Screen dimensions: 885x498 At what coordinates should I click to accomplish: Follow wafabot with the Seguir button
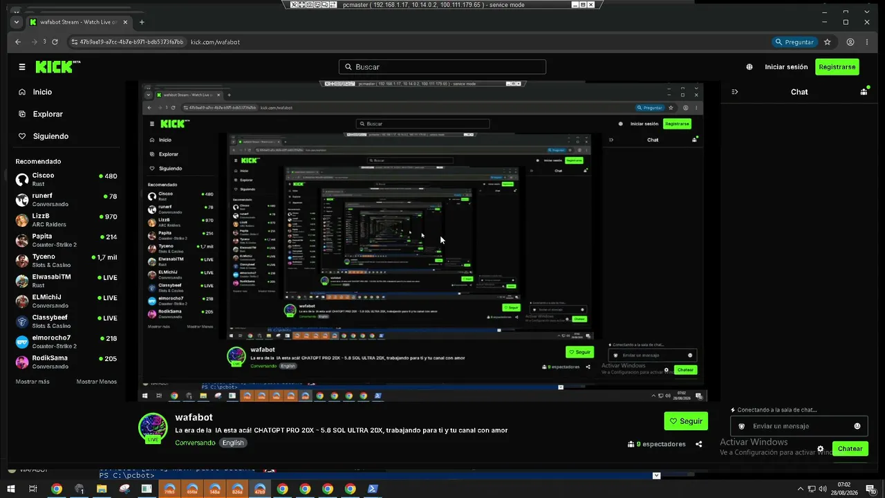tap(686, 421)
